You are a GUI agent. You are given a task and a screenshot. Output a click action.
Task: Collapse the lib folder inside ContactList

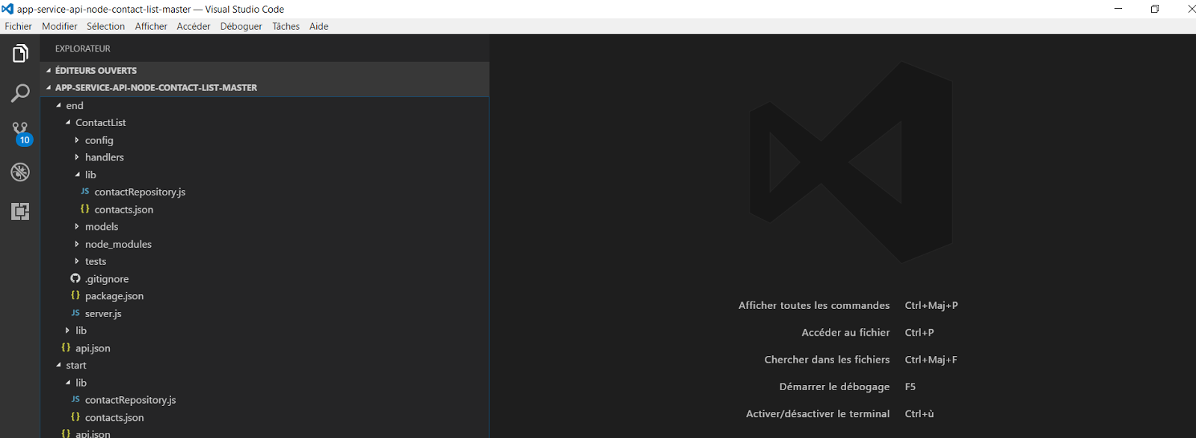pos(78,175)
